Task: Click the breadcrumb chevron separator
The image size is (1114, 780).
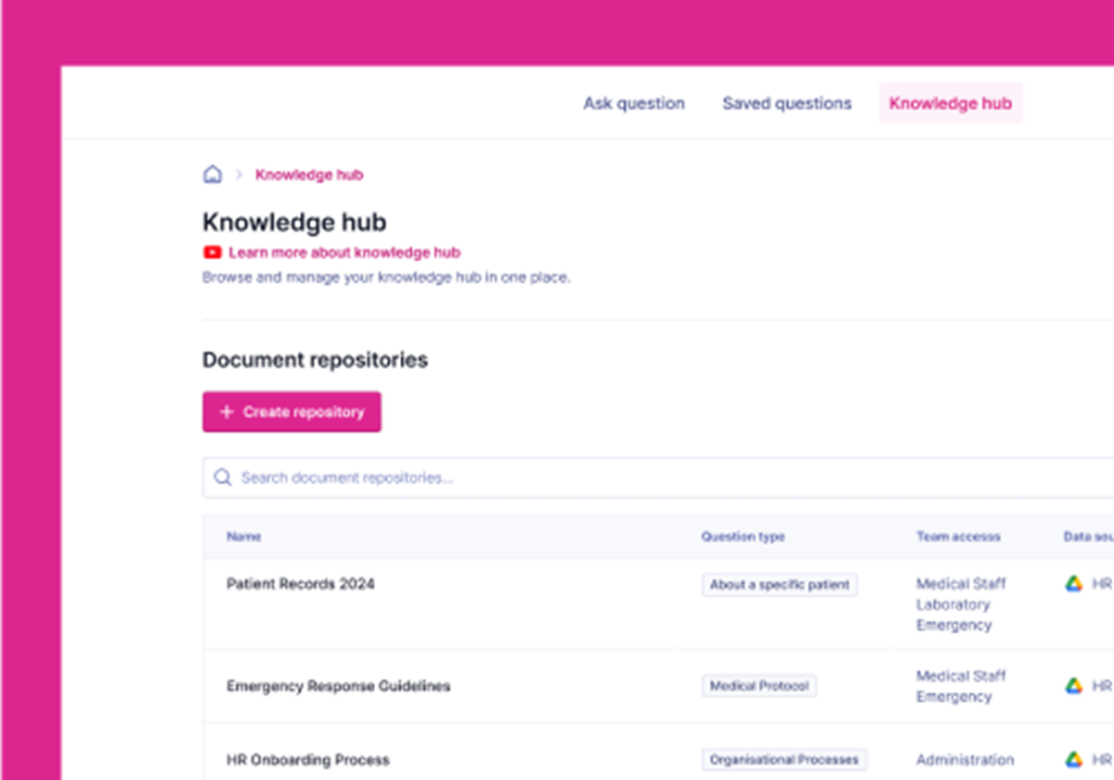Action: pos(239,175)
